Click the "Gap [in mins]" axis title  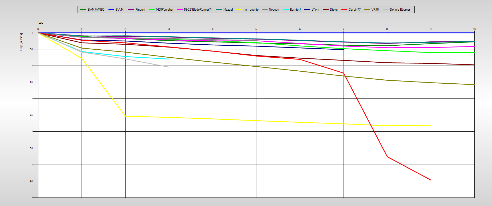21,42
